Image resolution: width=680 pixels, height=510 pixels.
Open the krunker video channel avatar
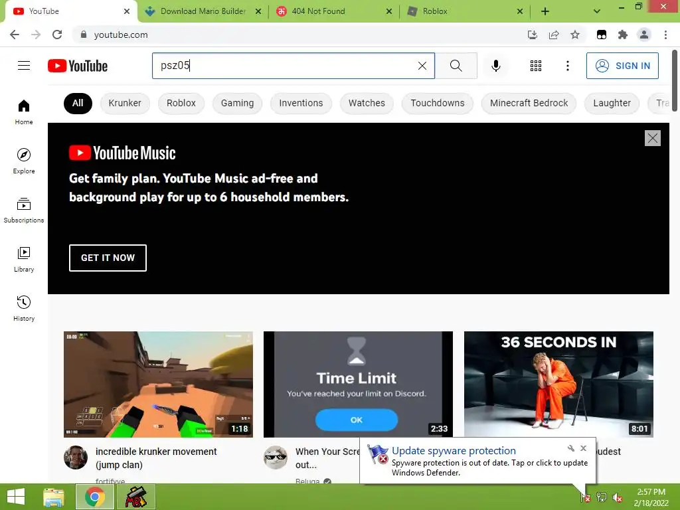tap(76, 458)
